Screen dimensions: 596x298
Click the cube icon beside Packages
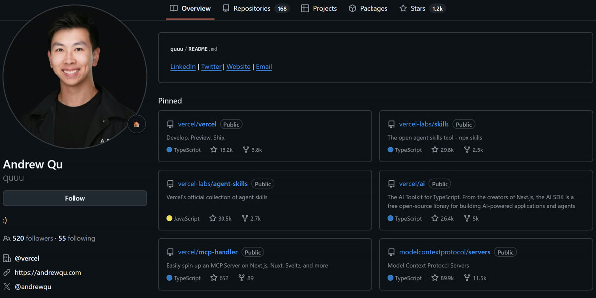352,8
